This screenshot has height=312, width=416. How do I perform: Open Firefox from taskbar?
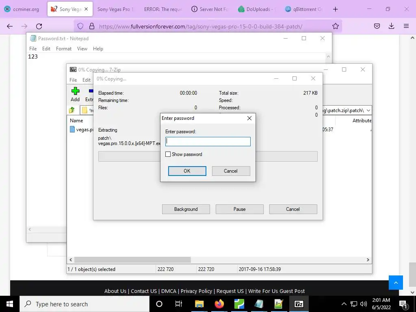[x=219, y=304]
